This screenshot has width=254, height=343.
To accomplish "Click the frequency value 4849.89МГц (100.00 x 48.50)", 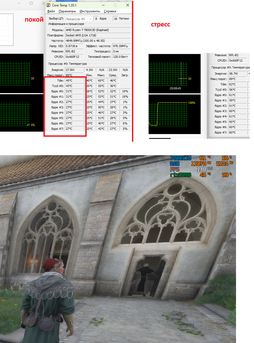I will point(98,41).
